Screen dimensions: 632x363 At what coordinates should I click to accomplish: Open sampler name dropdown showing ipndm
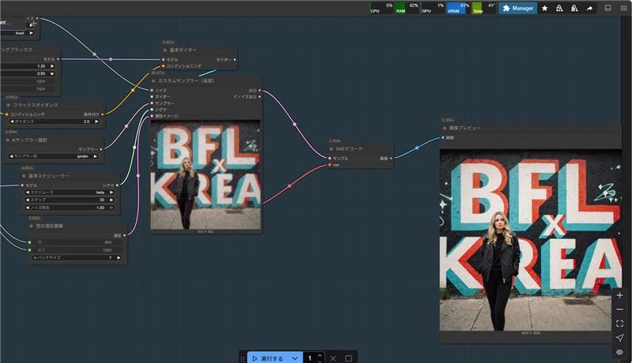point(53,156)
